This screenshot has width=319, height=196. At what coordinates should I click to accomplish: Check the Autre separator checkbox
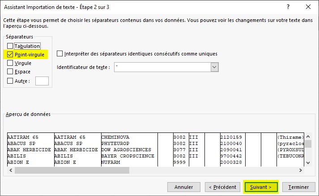click(x=10, y=81)
